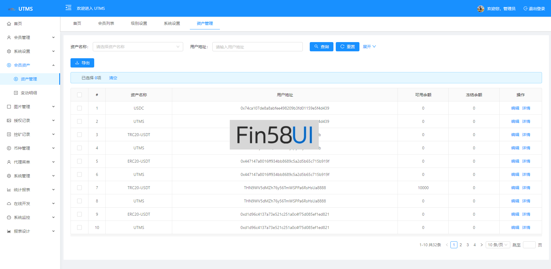Click the 查询 search button
The height and width of the screenshot is (269, 551).
point(321,47)
